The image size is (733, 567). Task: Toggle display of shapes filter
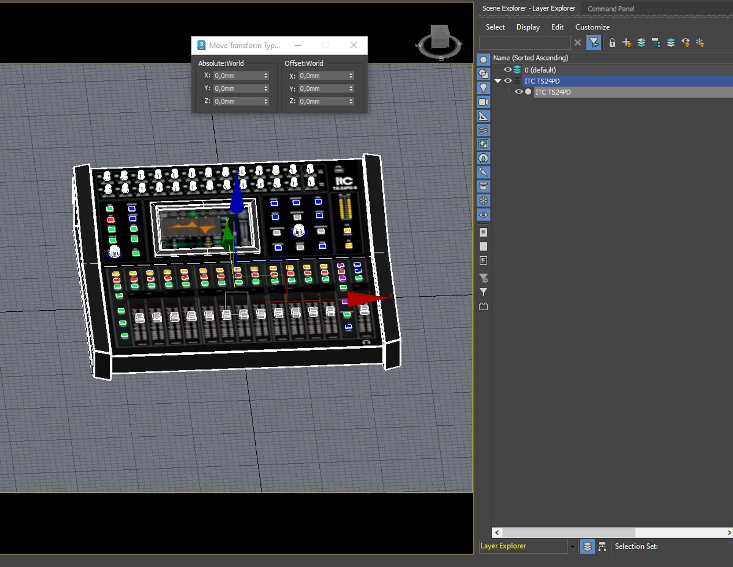[484, 73]
